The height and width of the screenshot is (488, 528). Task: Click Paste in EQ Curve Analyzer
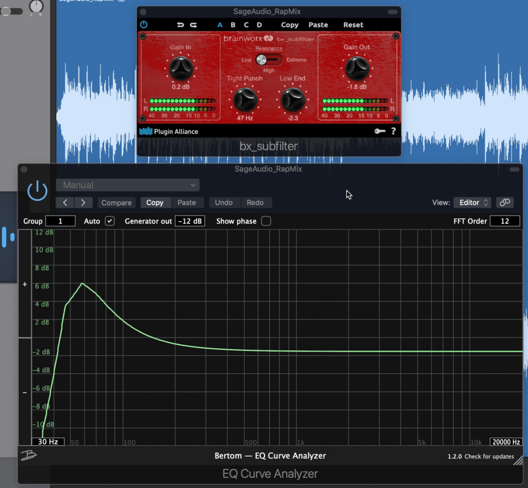[x=187, y=203]
